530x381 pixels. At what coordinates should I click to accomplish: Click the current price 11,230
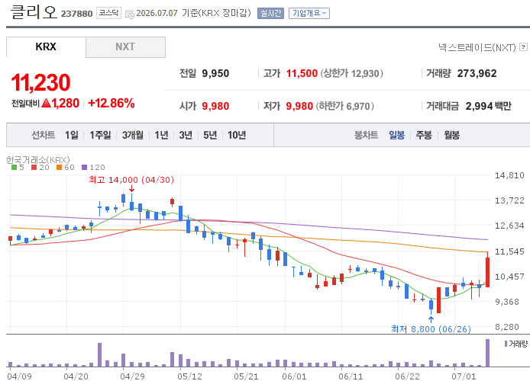[x=40, y=82]
